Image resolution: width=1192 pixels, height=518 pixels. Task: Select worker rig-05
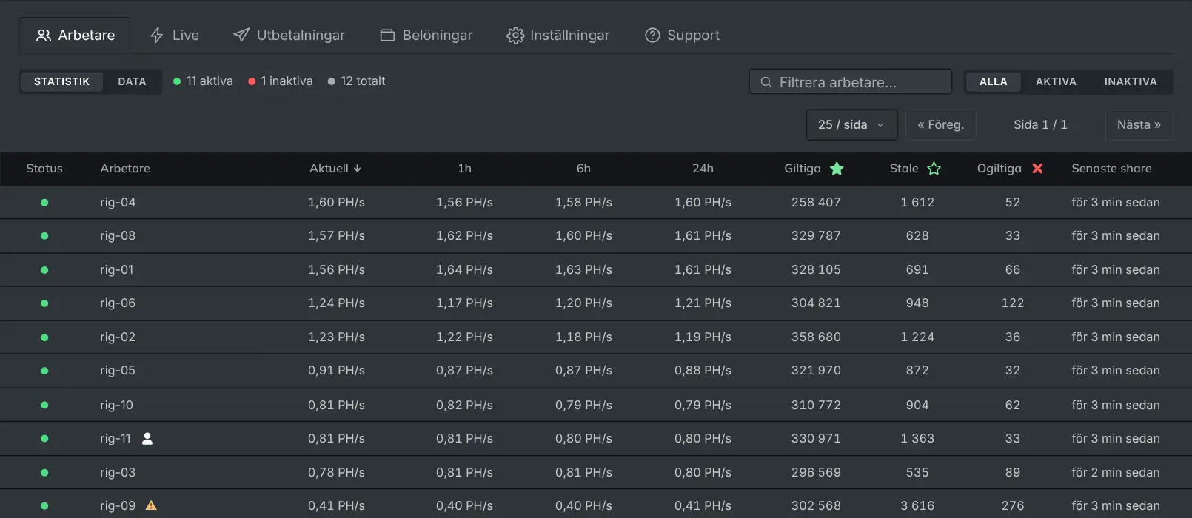point(118,370)
